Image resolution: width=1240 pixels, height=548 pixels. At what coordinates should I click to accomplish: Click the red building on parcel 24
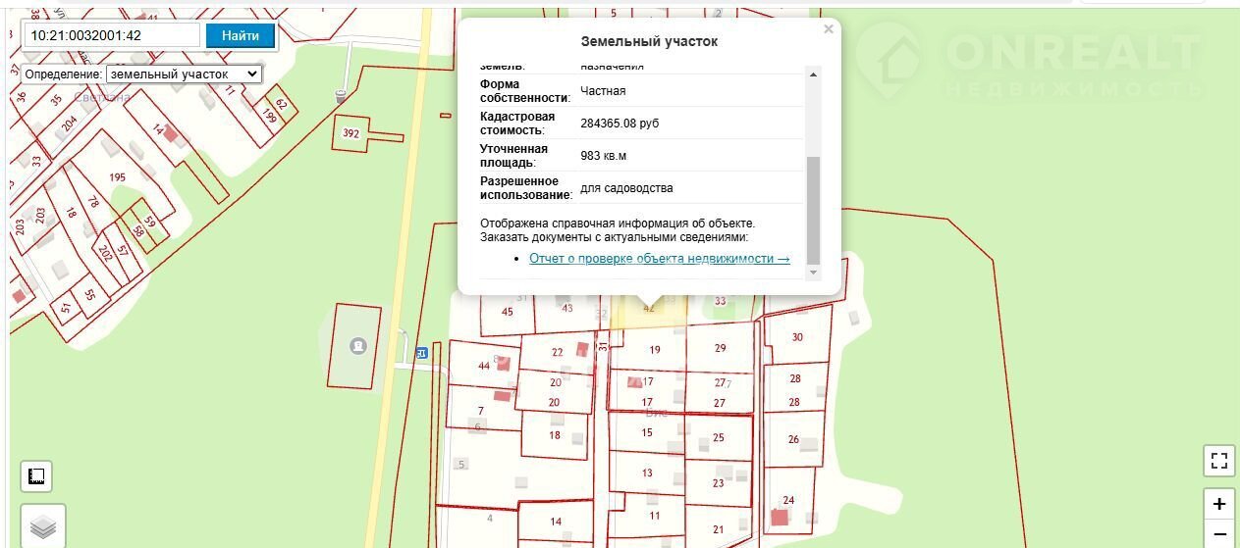tap(780, 517)
